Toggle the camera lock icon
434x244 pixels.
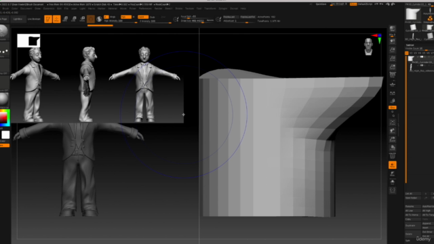[392, 101]
